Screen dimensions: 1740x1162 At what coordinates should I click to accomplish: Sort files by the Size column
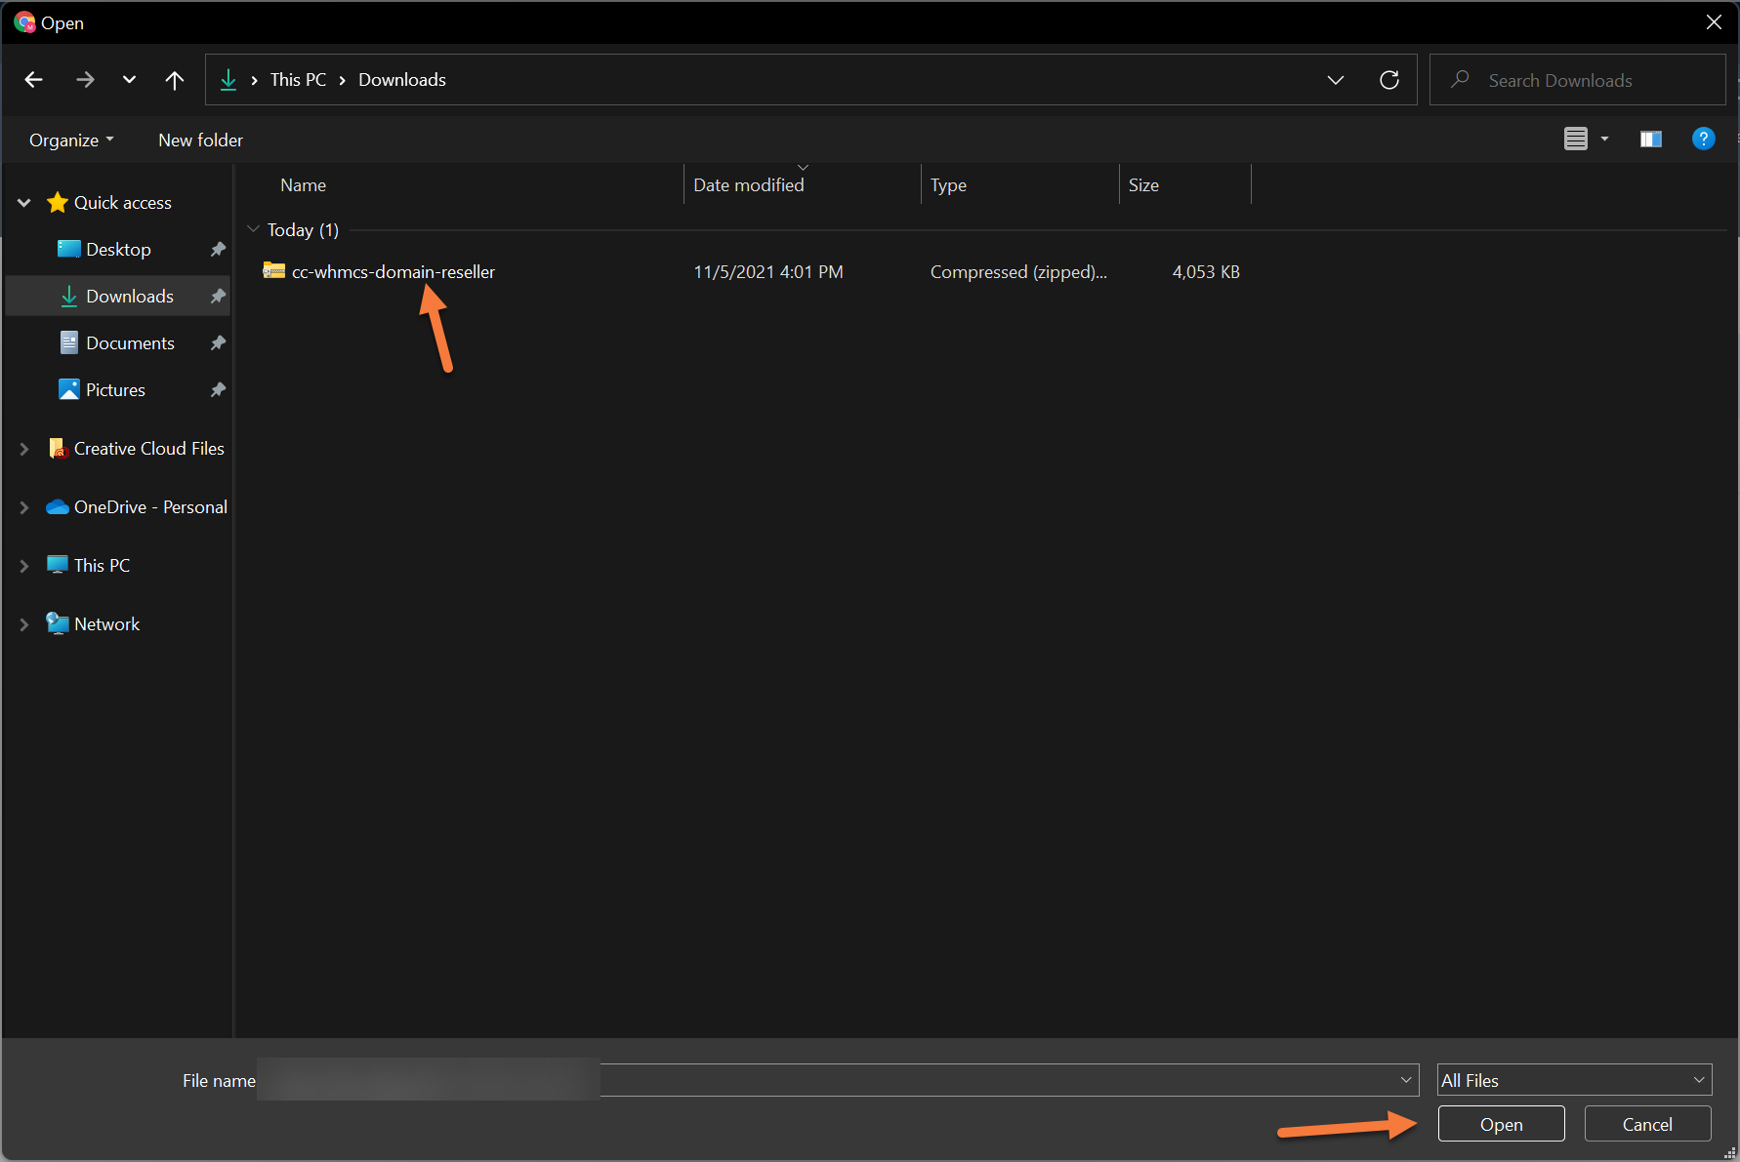click(x=1143, y=185)
